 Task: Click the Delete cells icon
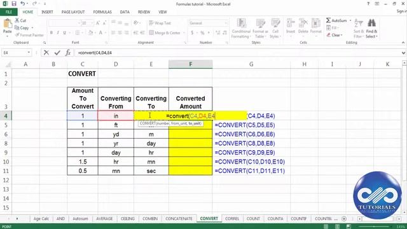(303, 23)
